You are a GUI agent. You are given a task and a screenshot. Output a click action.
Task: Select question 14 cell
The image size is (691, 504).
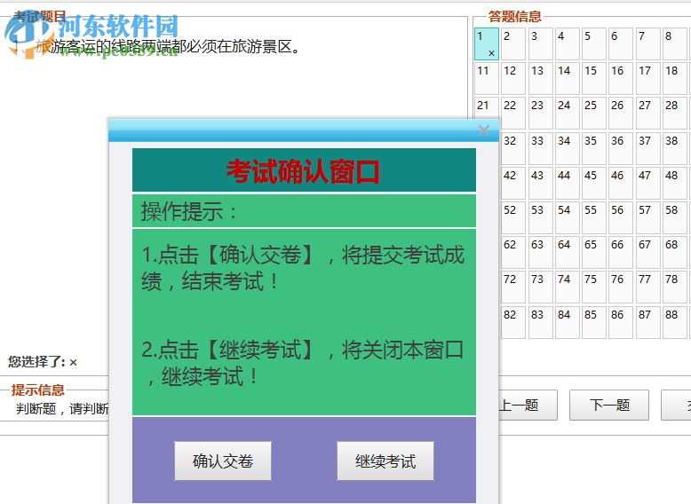coord(568,79)
